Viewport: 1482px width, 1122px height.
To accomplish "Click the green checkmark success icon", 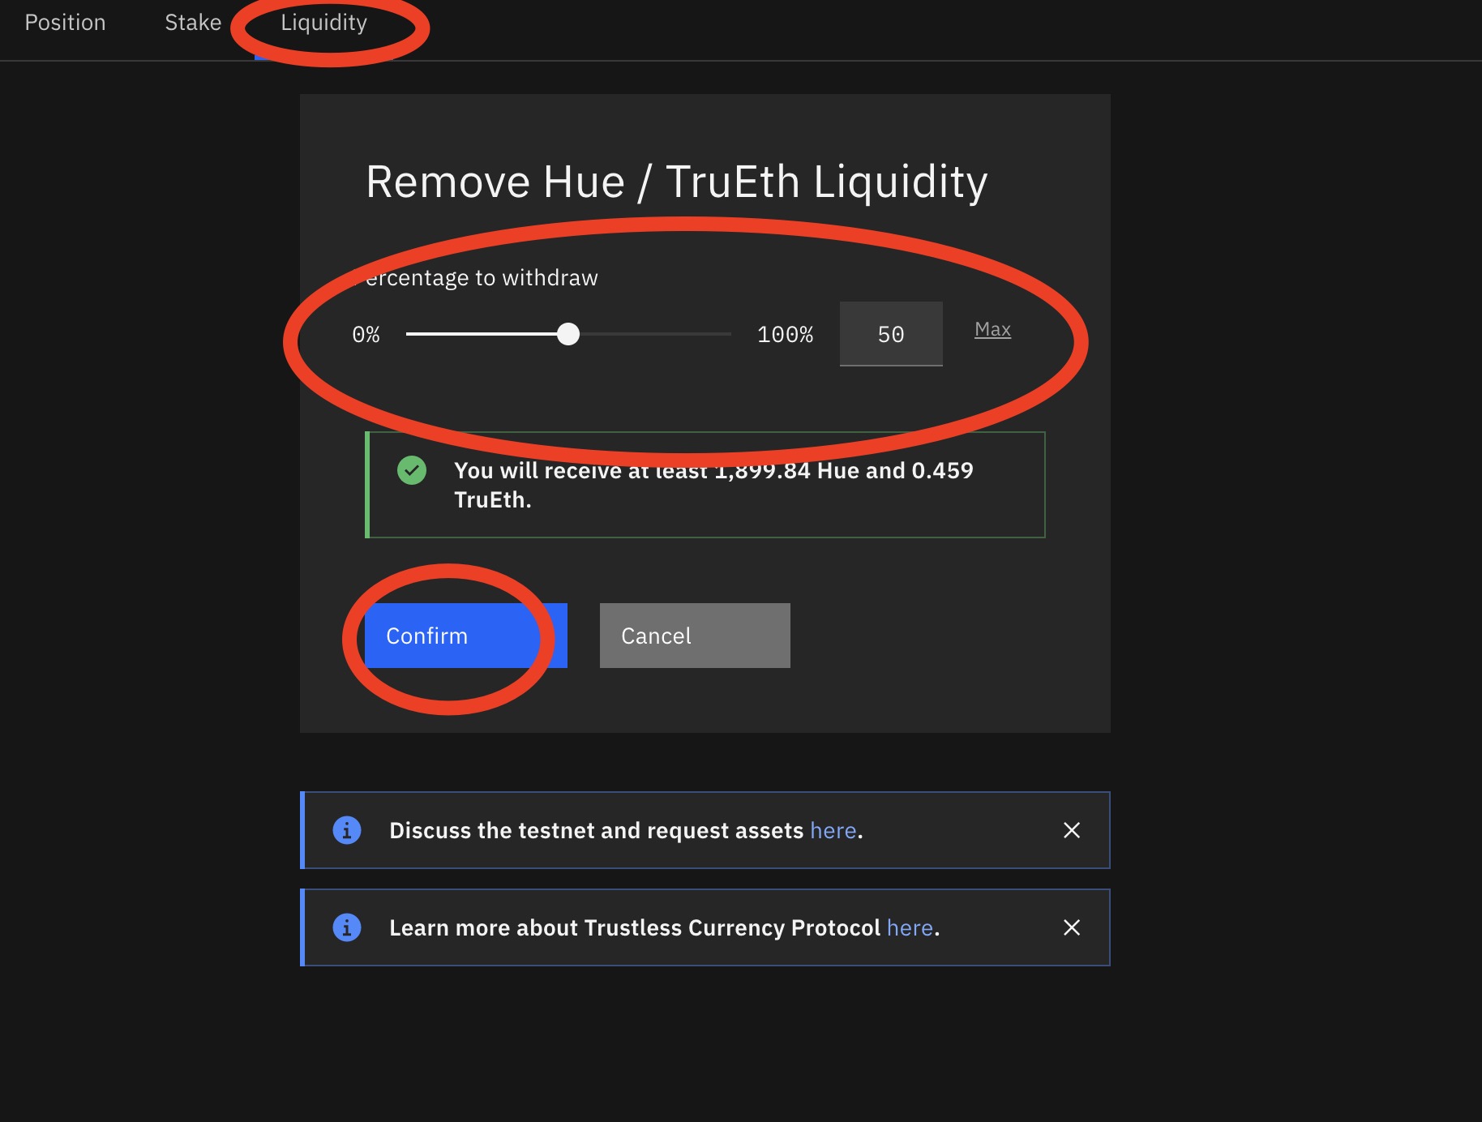I will pyautogui.click(x=412, y=470).
